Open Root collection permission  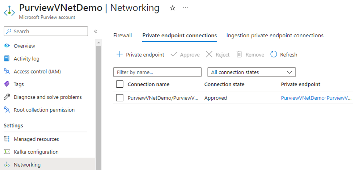click(x=44, y=110)
